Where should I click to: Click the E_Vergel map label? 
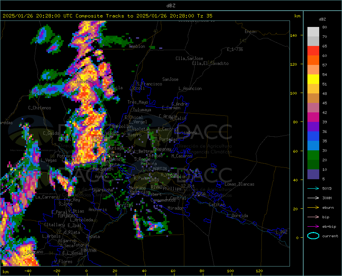(x=138, y=122)
